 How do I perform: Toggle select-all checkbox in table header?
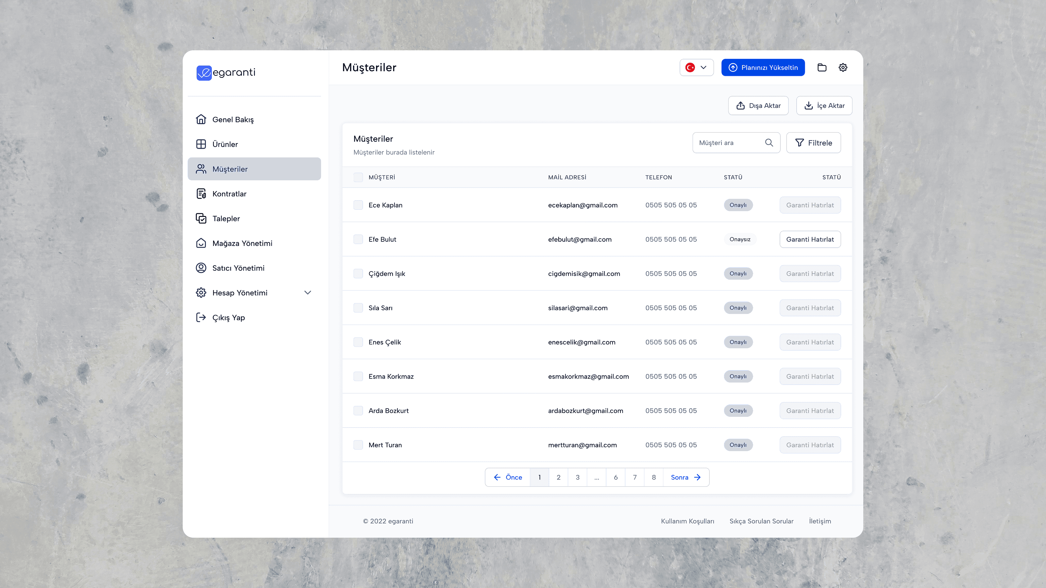(x=358, y=177)
